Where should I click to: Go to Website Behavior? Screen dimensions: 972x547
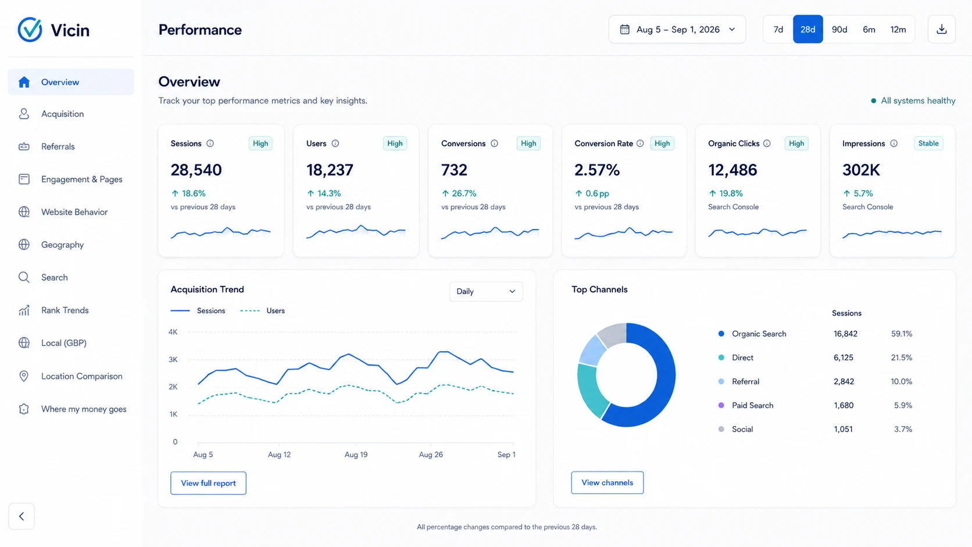(x=71, y=212)
